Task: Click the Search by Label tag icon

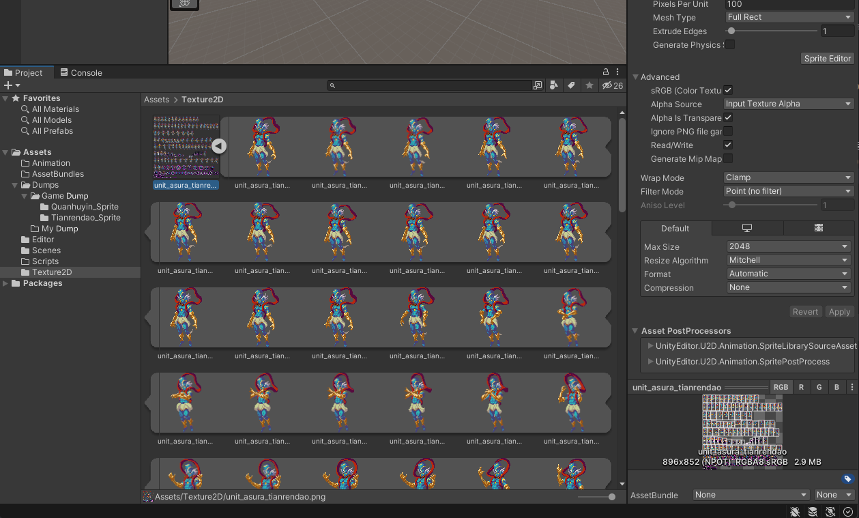Action: [x=572, y=85]
